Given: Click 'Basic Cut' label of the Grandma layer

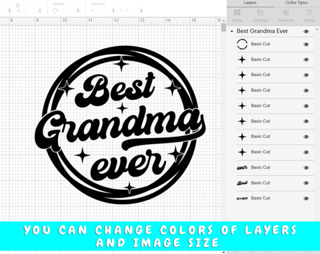Looking at the screenshot, I should coord(261,198).
